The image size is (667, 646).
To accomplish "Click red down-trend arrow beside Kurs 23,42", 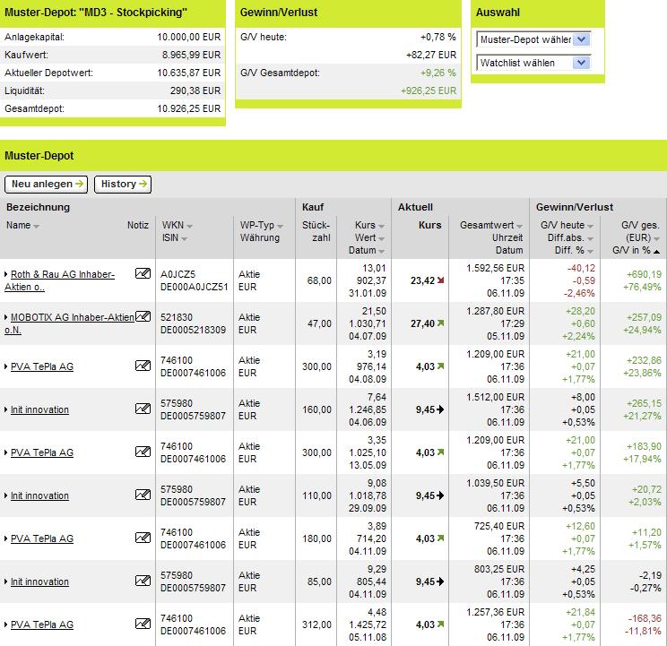I will [x=441, y=280].
